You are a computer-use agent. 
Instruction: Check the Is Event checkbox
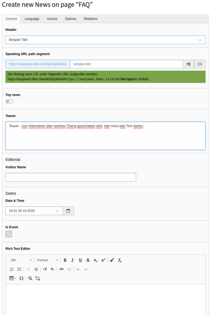[x=8, y=234]
